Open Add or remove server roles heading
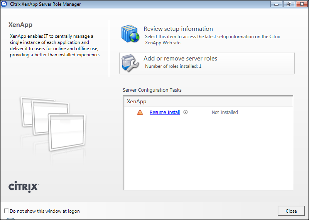The height and width of the screenshot is (220, 309). coord(180,59)
